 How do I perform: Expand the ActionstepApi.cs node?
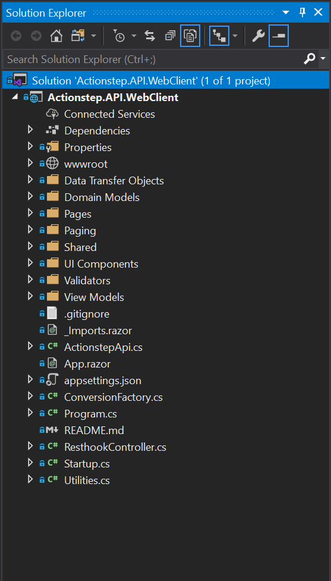point(30,347)
